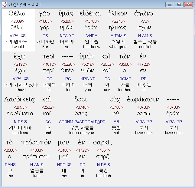Screen dimensions: 195x188
Task: Click the Korean gloss 에 있는
Action: click(144, 85)
